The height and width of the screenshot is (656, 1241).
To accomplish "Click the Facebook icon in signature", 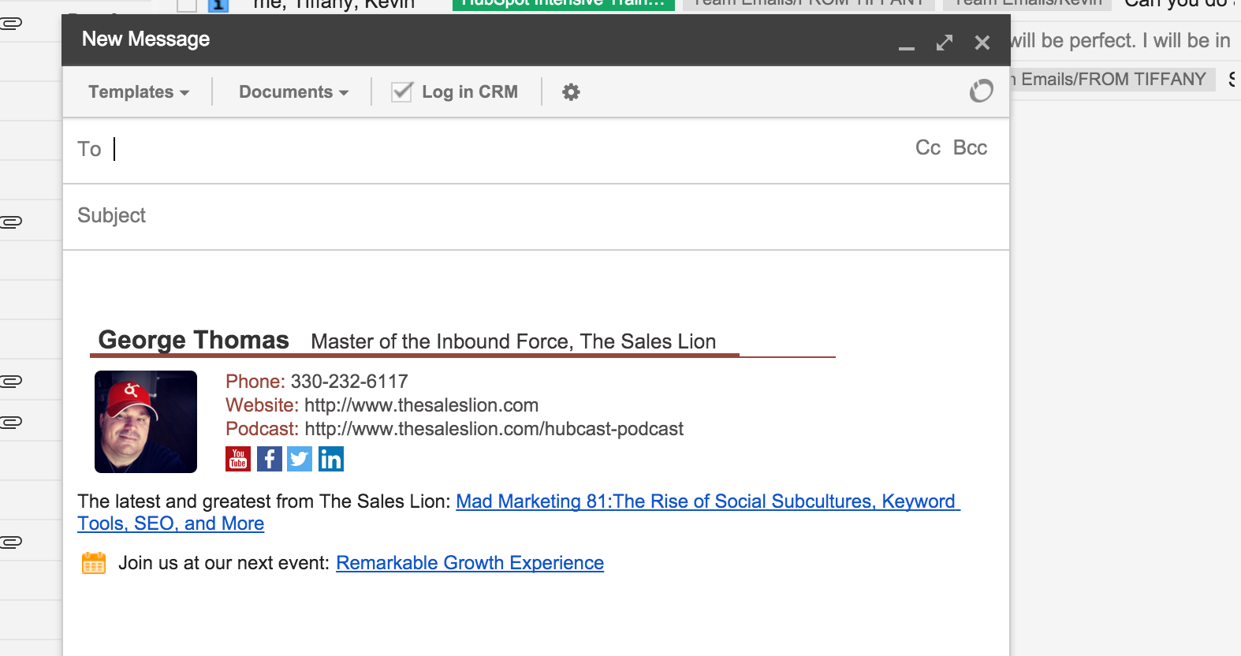I will tap(269, 459).
